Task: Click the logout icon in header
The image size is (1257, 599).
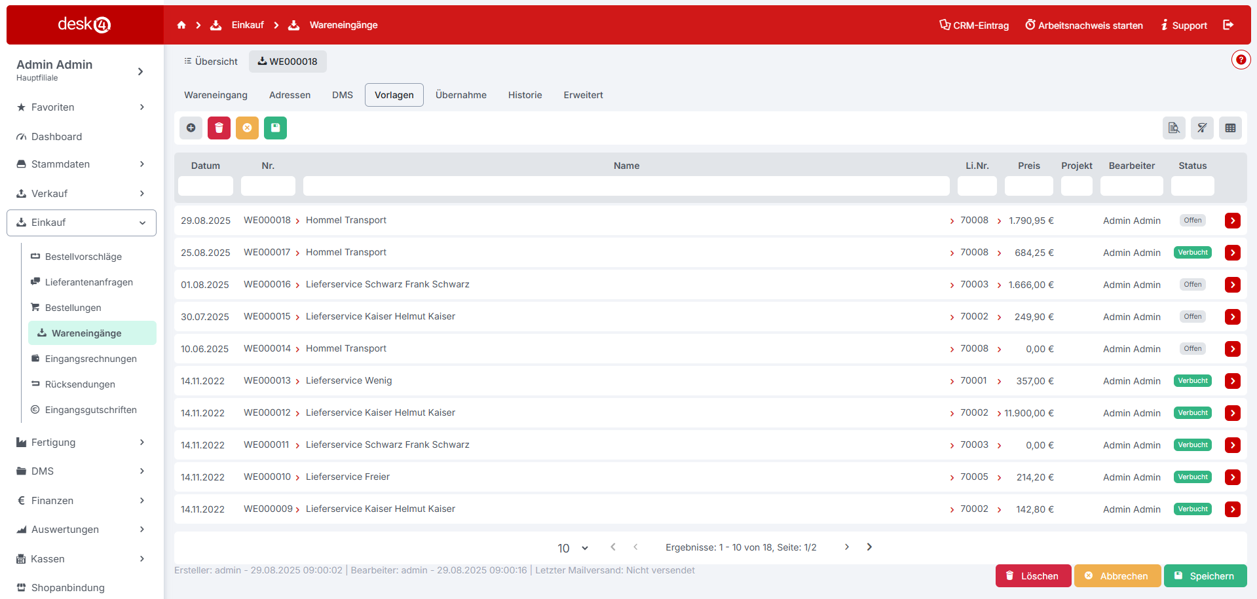Action: click(x=1228, y=25)
